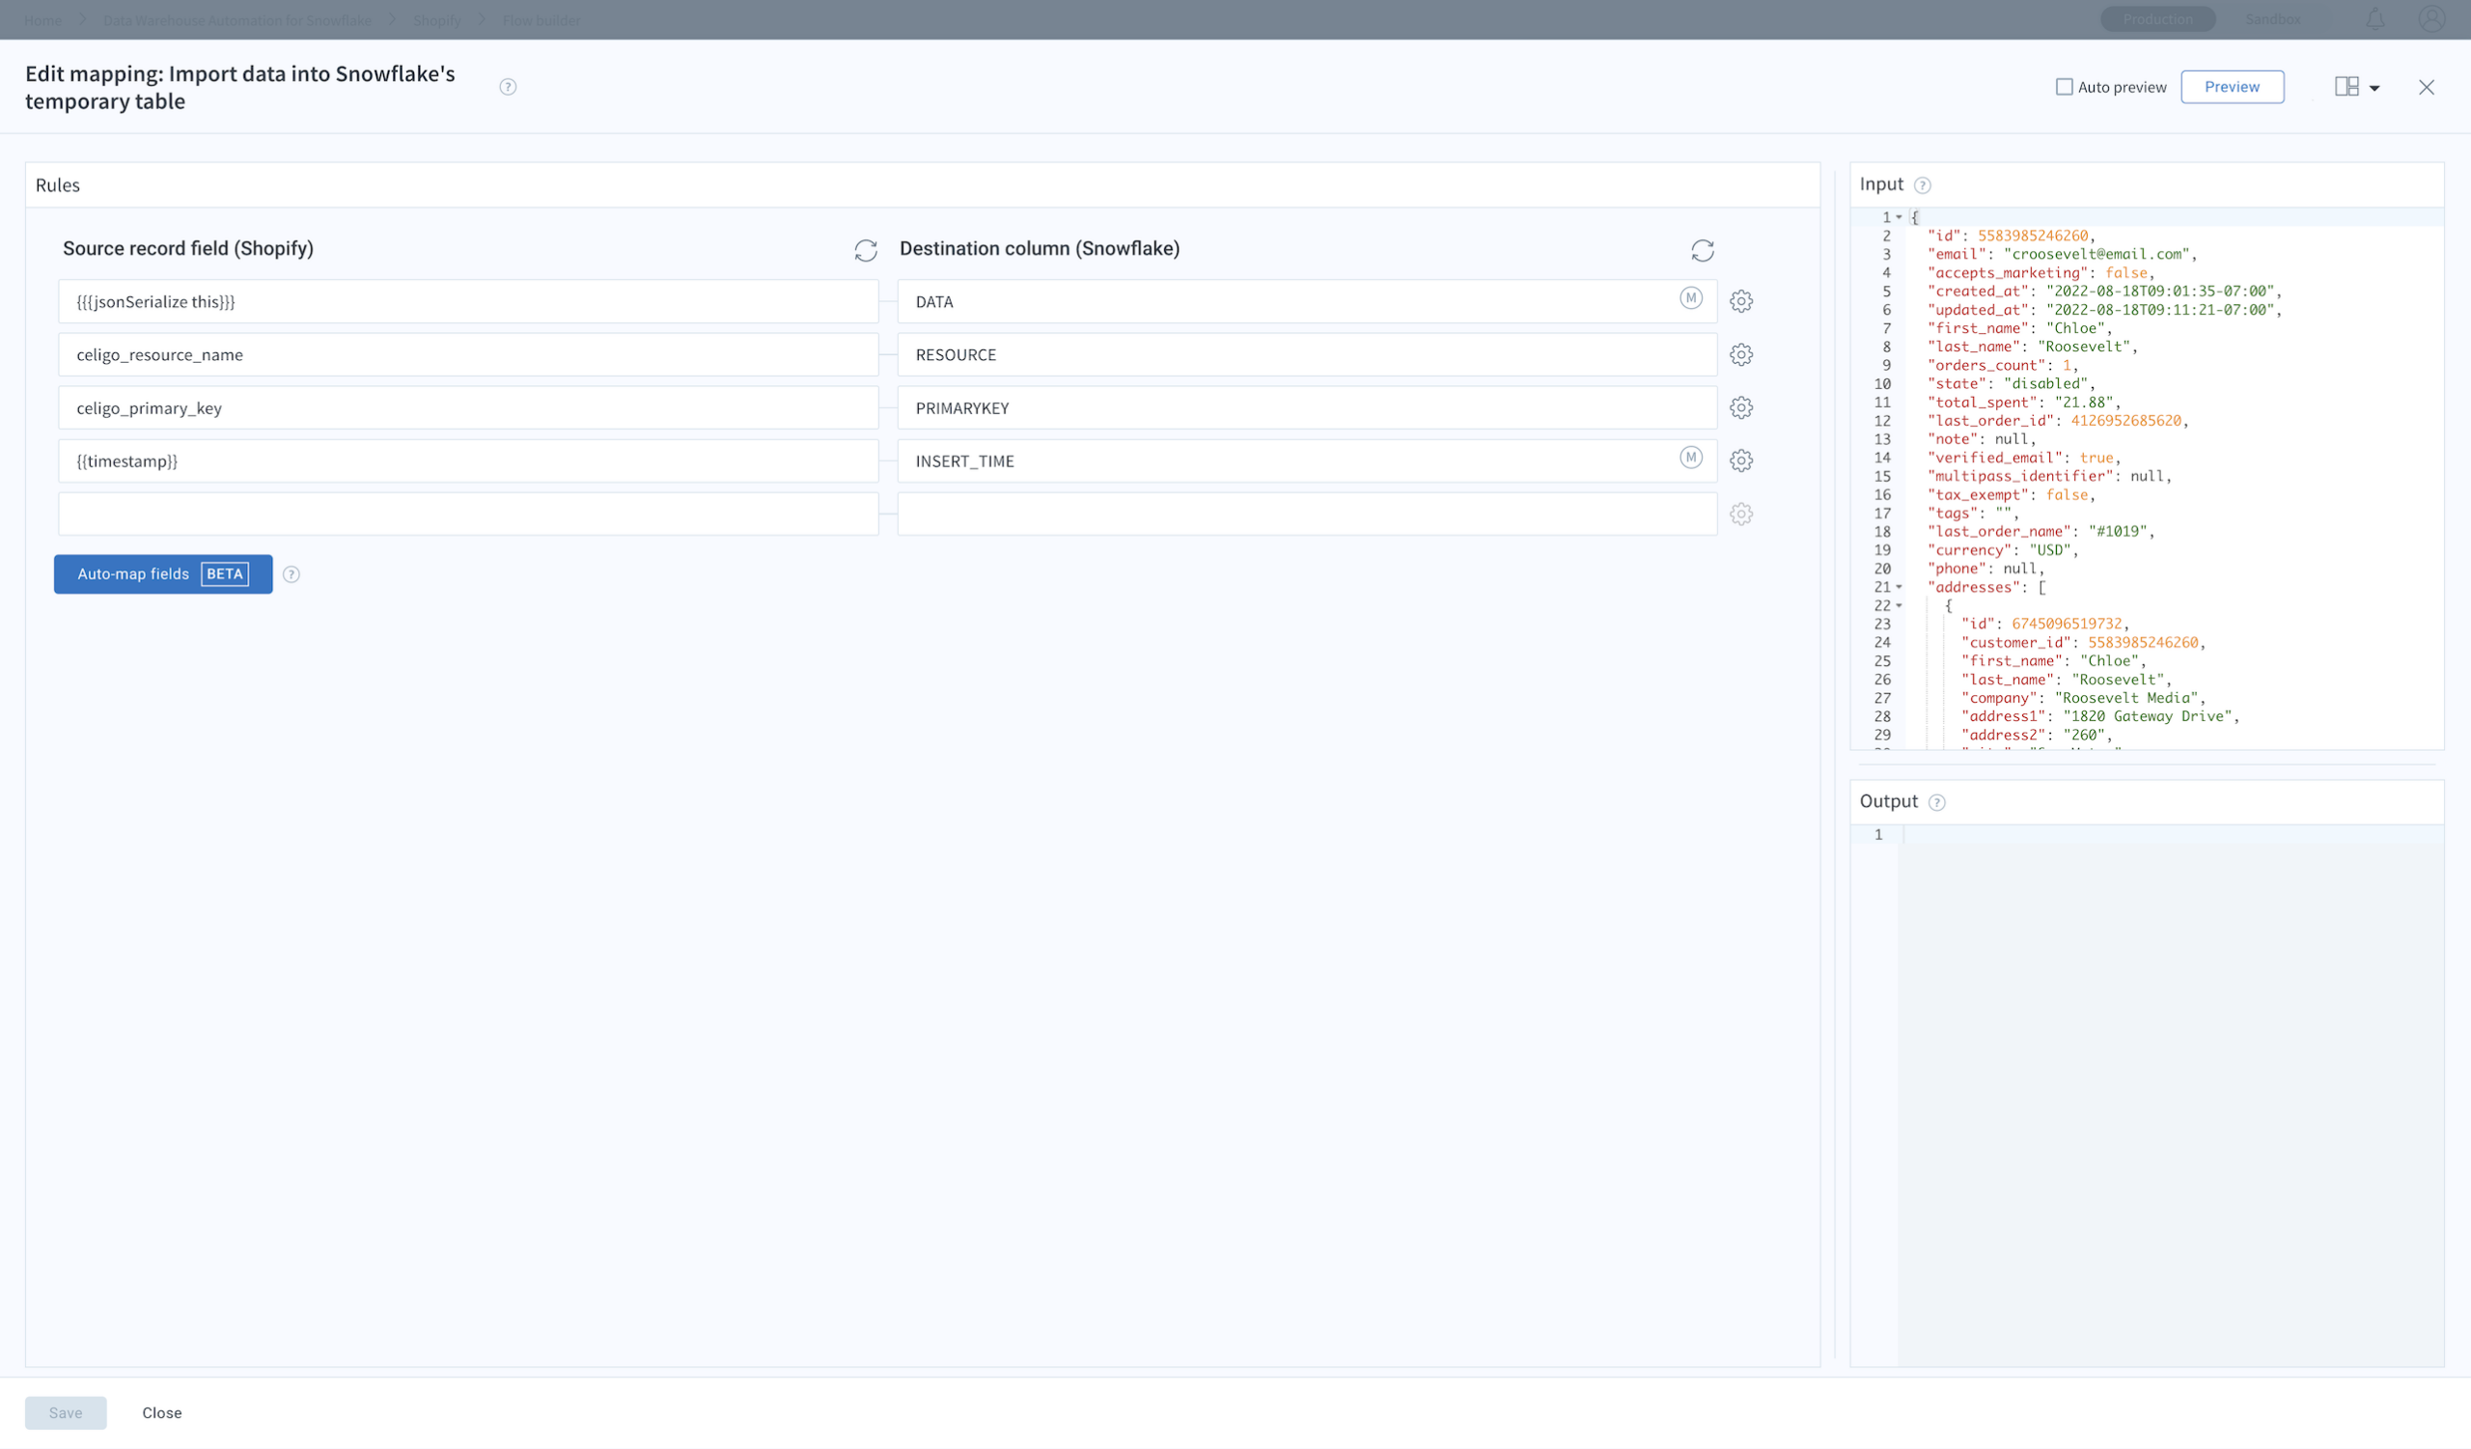The height and width of the screenshot is (1449, 2471).
Task: Open settings gear for PRIMARYKEY mapping
Action: pos(1740,407)
